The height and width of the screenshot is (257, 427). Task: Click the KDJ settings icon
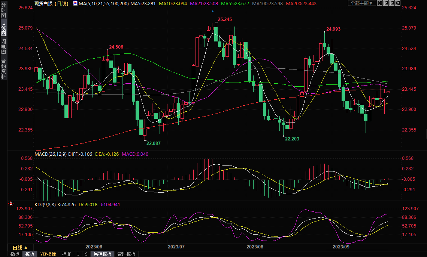coord(11,204)
